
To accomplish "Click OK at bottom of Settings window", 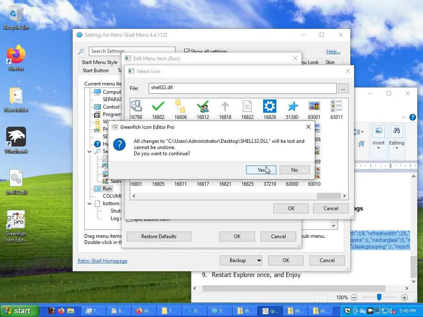I will click(x=286, y=260).
